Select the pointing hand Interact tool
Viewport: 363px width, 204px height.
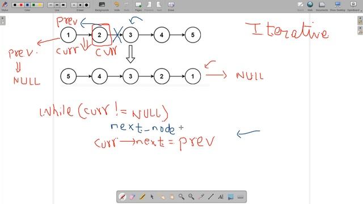point(162,197)
